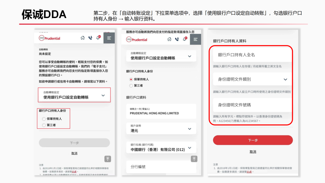Click 銀行戶口持有人資料 heading in right screen
The height and width of the screenshot is (183, 325).
point(230,41)
